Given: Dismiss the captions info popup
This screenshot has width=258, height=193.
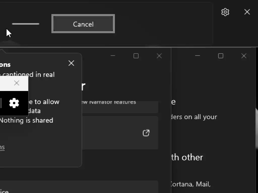Looking at the screenshot, I should pyautogui.click(x=71, y=63).
